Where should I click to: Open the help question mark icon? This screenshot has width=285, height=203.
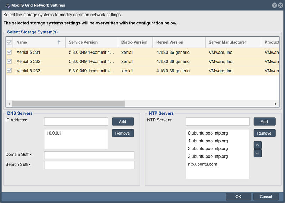[274, 5]
